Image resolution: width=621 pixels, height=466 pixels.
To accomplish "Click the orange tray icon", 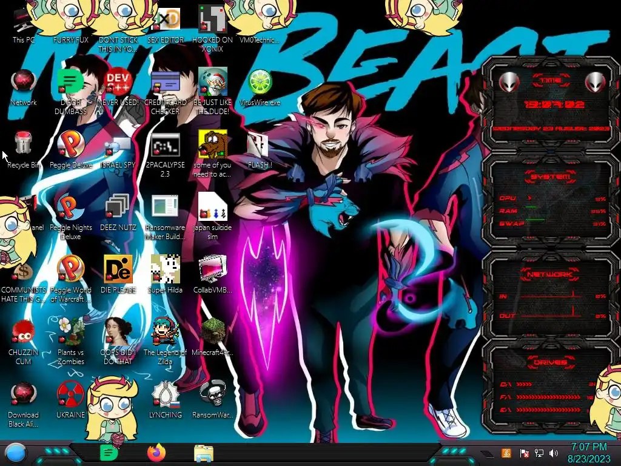I will (x=506, y=453).
